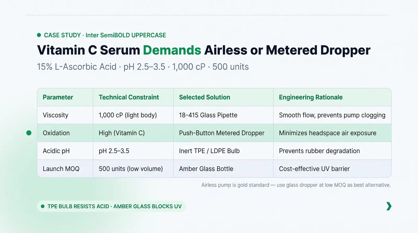Screen dimensions: 418x233
Task: Select the 'Push-Button Metered Dropper' cell
Action: pos(223,133)
